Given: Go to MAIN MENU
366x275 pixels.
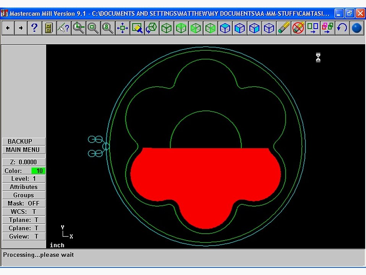Looking at the screenshot, I should 24,150.
